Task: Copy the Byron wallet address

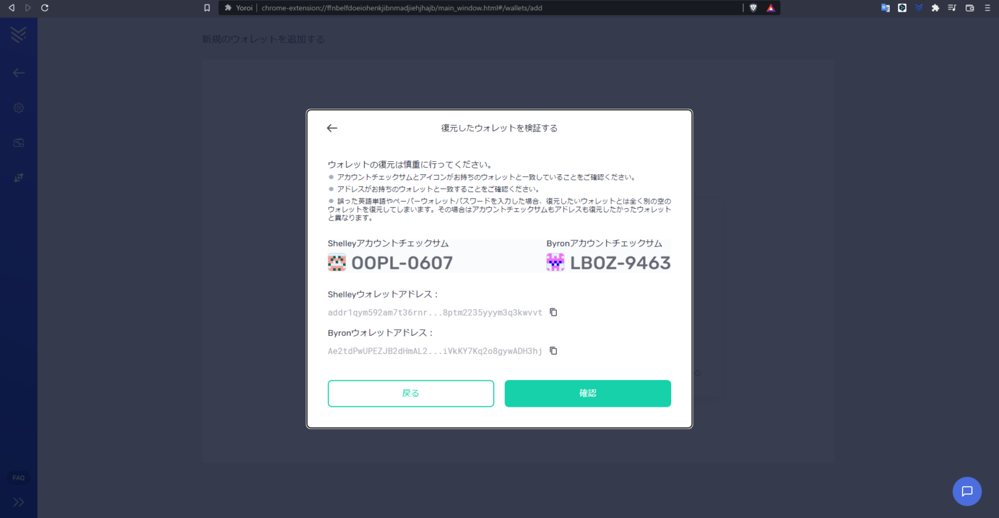Action: click(x=553, y=351)
